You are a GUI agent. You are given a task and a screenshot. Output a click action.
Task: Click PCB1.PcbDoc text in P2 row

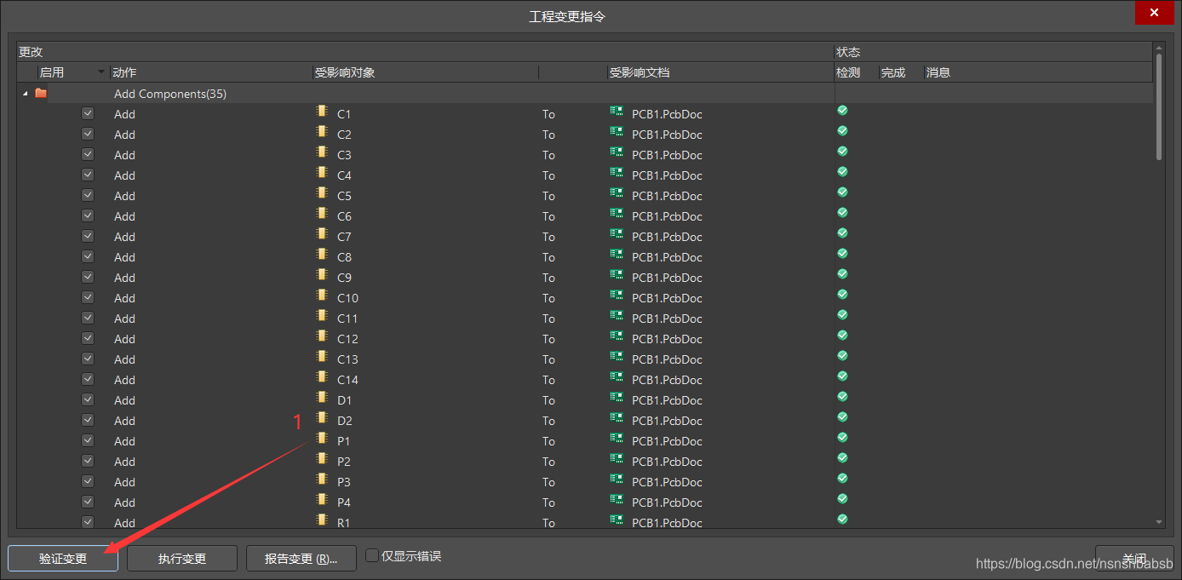tap(667, 462)
